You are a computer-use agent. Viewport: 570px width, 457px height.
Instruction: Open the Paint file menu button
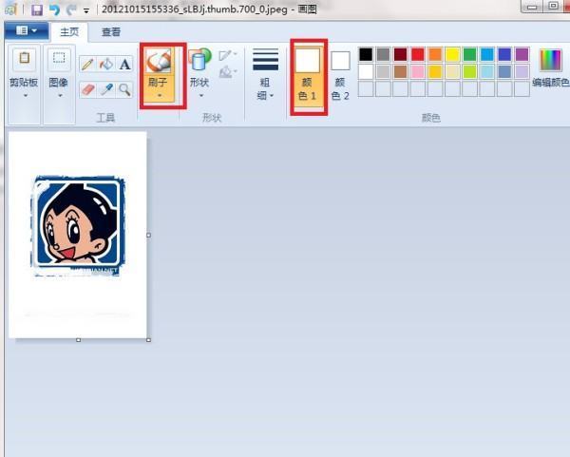click(27, 31)
